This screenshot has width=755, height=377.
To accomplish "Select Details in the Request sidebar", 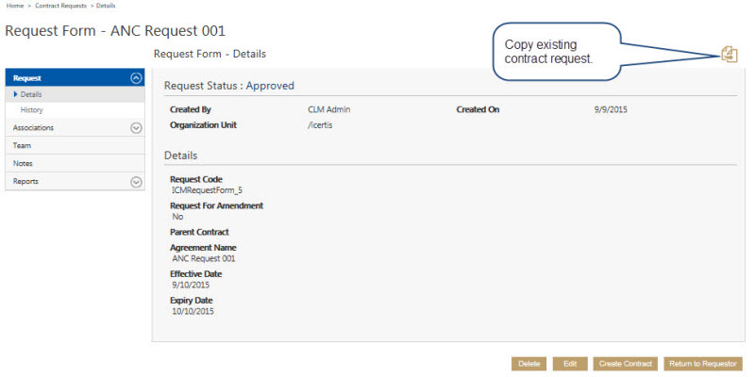I will click(x=31, y=94).
